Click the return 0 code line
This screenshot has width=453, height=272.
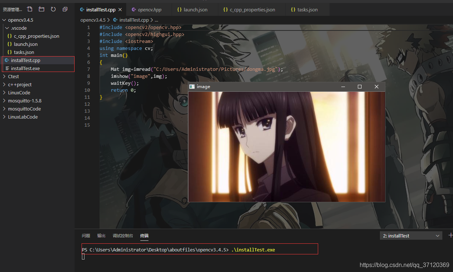[x=123, y=90]
